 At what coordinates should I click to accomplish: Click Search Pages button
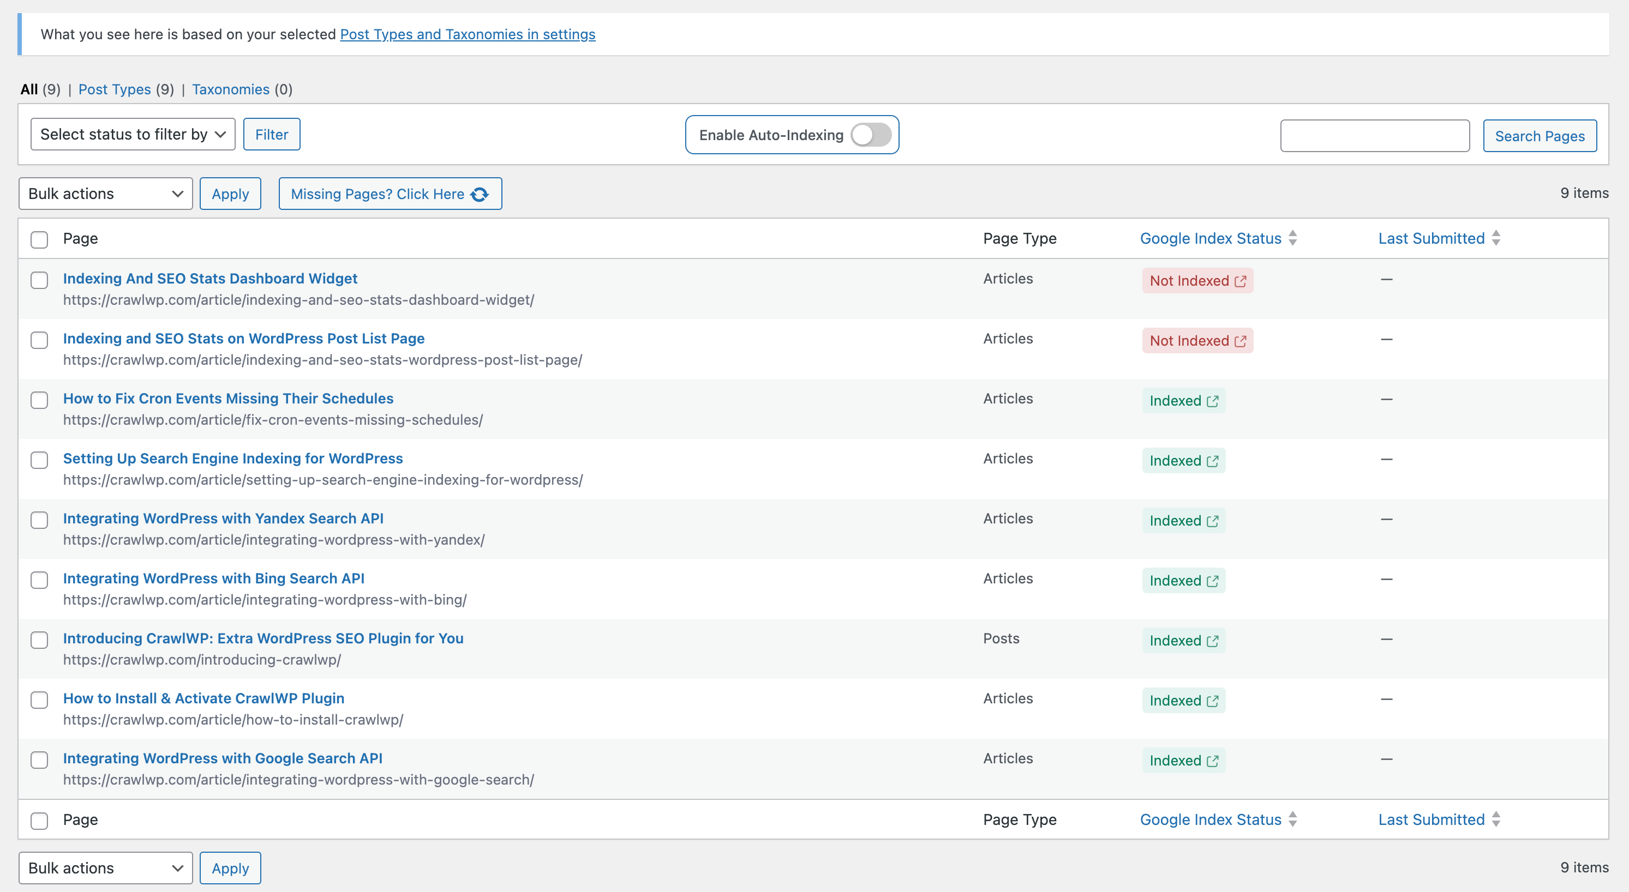click(1540, 136)
